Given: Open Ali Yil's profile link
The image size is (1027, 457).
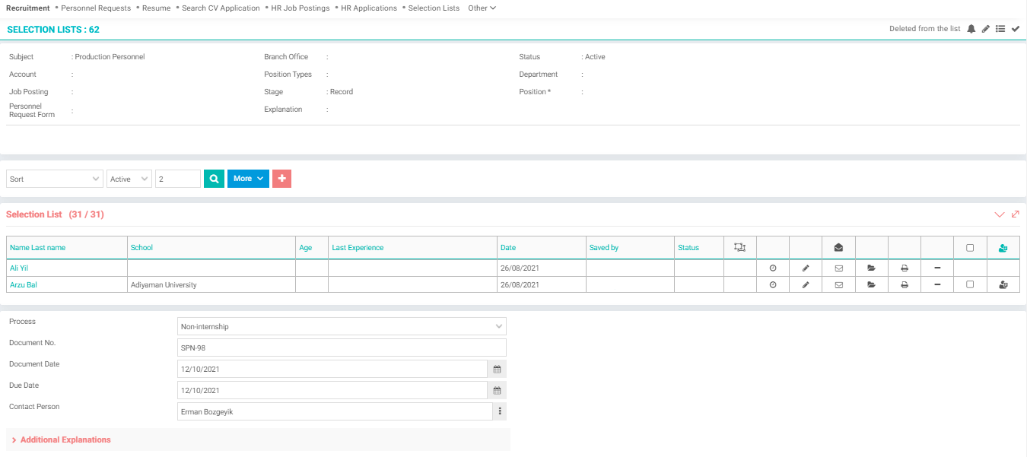Looking at the screenshot, I should click(19, 268).
